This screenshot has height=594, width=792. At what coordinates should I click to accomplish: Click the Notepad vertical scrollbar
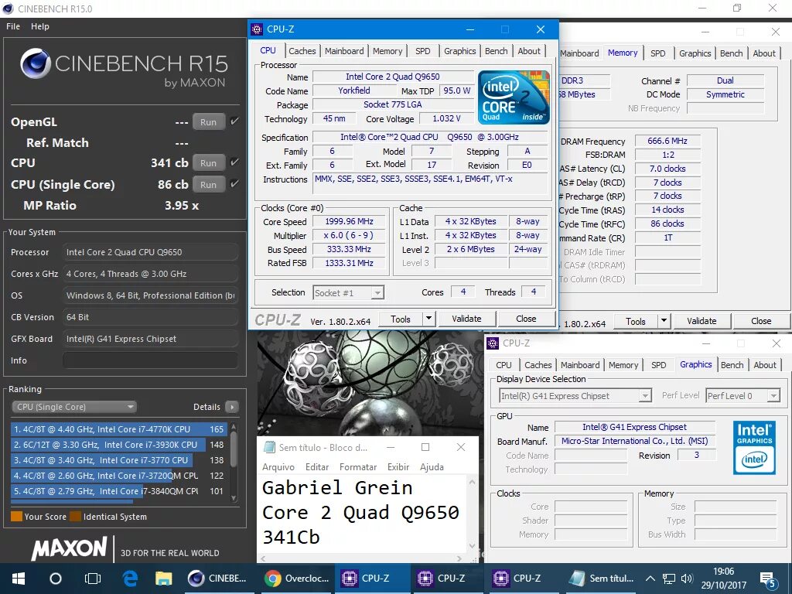[472, 514]
